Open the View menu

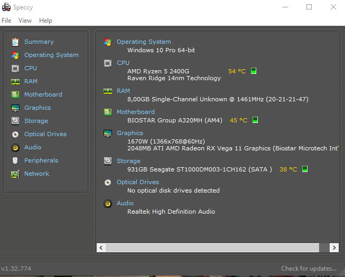coord(25,21)
